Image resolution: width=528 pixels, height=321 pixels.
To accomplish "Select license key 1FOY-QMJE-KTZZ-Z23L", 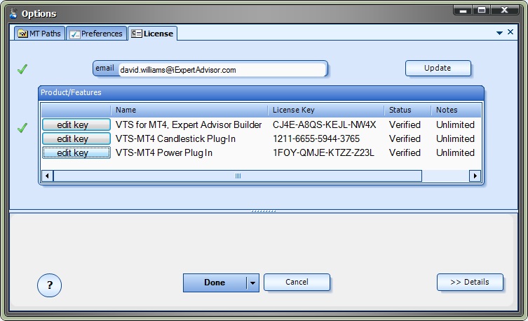I will click(x=323, y=152).
